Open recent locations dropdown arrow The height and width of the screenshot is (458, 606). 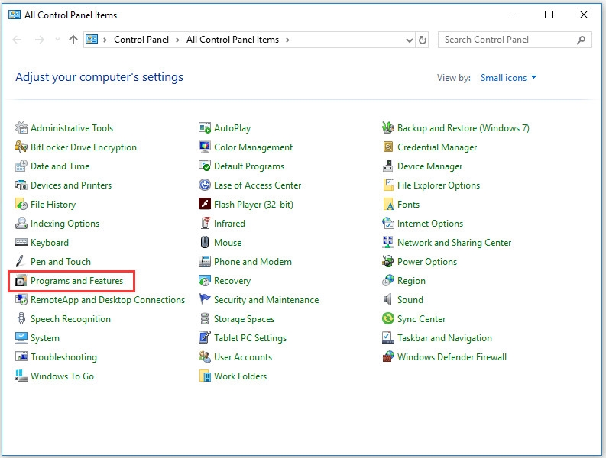[57, 40]
